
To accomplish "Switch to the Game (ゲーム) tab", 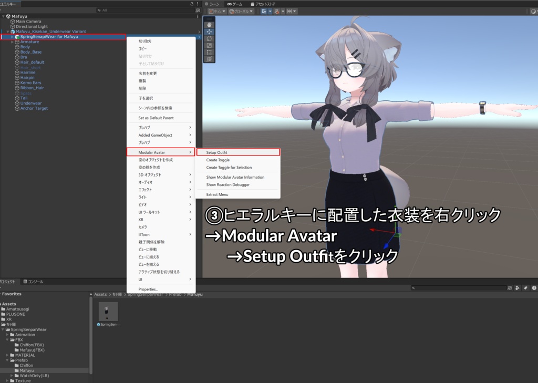I will tap(235, 4).
